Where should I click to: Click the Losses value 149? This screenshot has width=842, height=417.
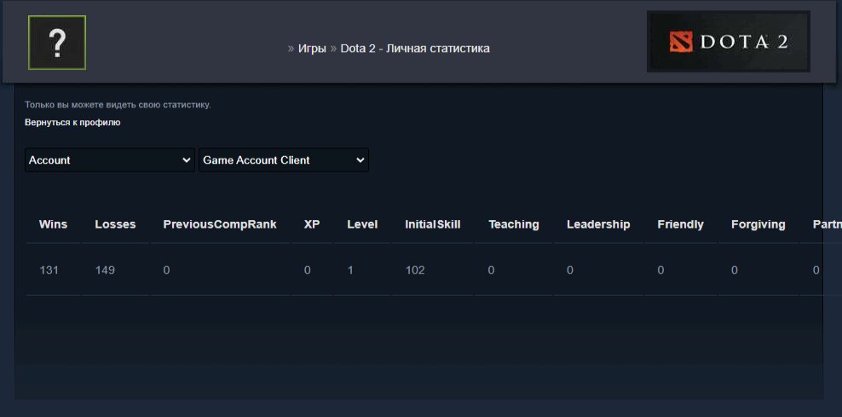click(105, 270)
